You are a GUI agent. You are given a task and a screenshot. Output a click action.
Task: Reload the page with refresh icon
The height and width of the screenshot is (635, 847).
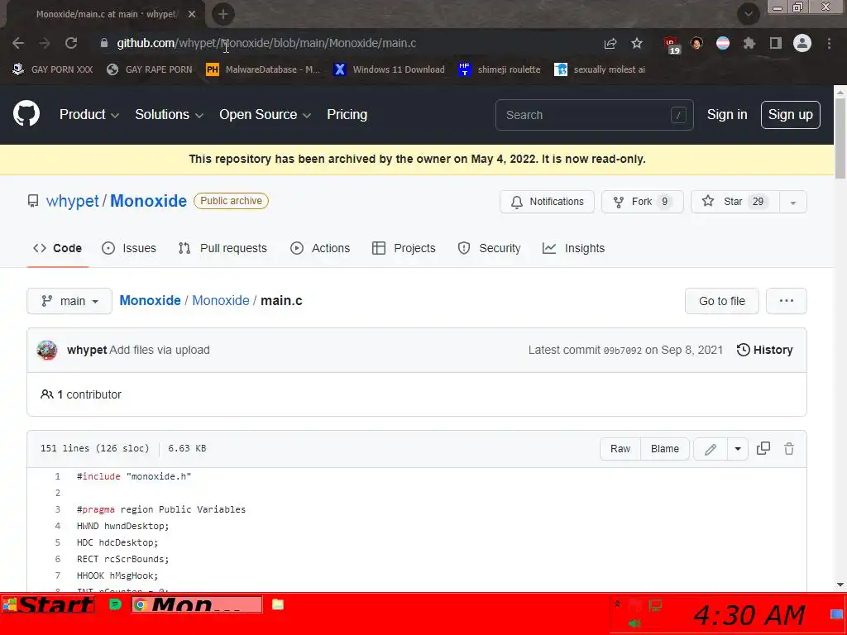tap(71, 43)
